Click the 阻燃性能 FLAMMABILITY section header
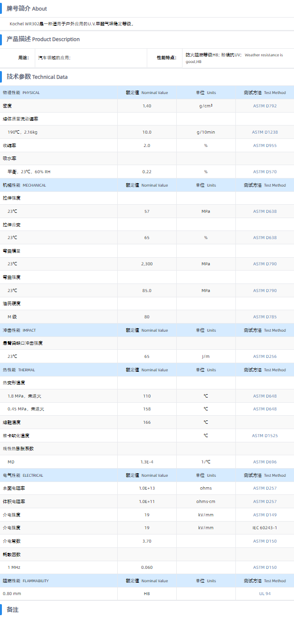294x618 pixels. (x=26, y=581)
